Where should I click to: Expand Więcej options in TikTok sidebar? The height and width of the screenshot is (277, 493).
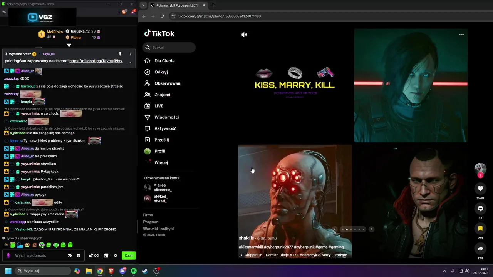pyautogui.click(x=156, y=162)
